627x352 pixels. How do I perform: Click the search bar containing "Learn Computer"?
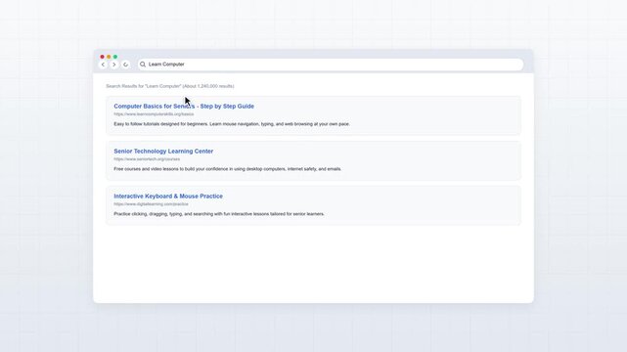click(x=331, y=65)
